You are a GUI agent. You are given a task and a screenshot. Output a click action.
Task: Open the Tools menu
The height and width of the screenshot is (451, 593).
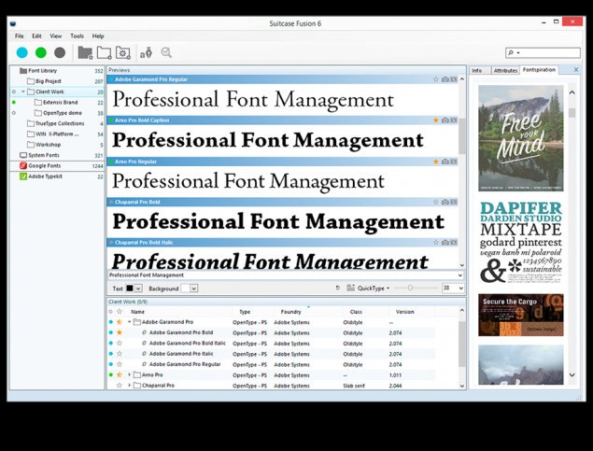point(78,36)
